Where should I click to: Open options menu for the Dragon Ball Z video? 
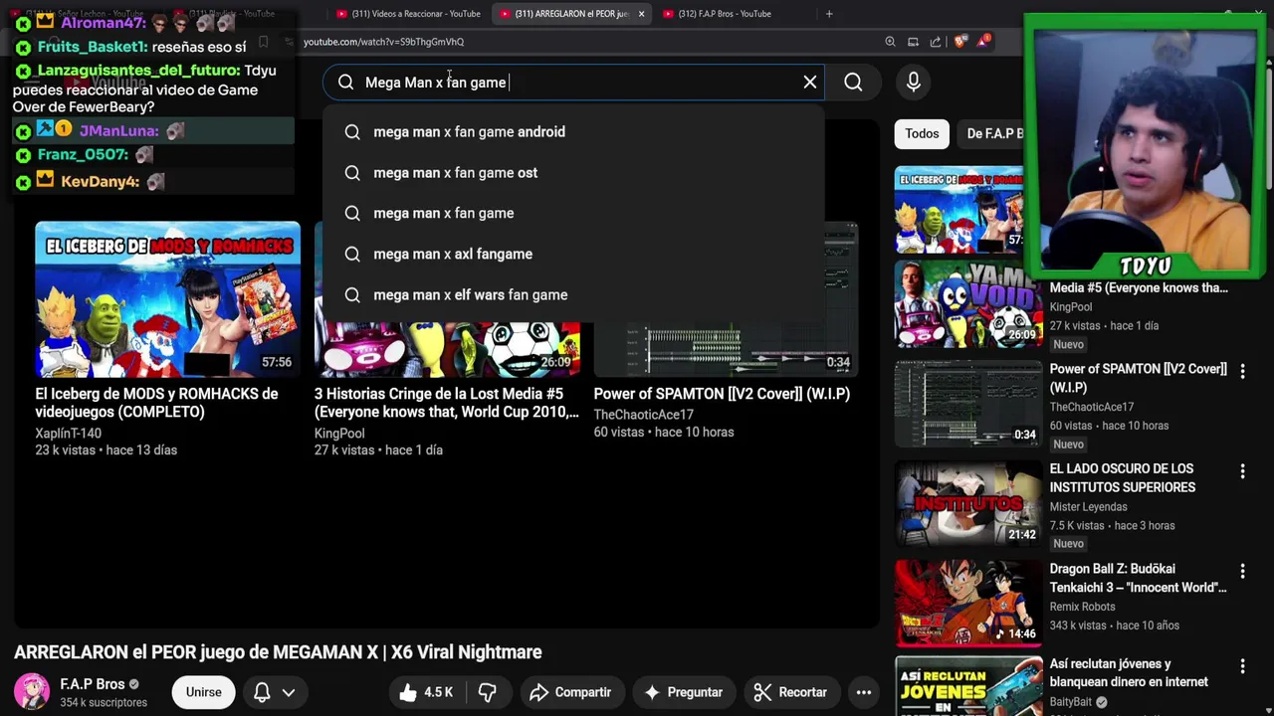tap(1242, 571)
